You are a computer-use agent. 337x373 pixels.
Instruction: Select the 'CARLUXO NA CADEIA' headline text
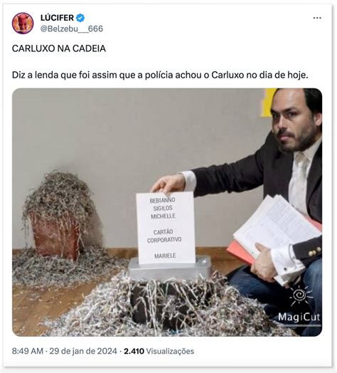(59, 48)
